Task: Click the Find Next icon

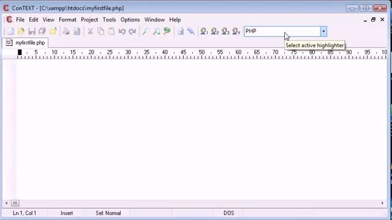Action: [x=157, y=31]
